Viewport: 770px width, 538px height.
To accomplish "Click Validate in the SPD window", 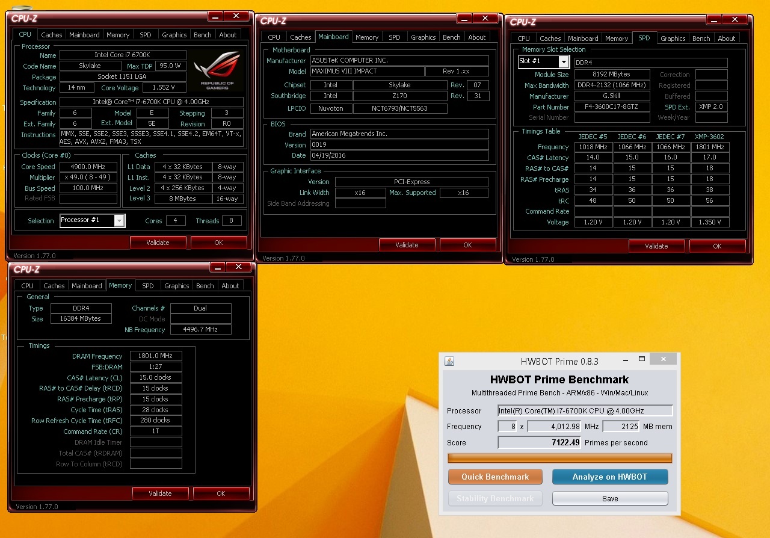I will (x=656, y=246).
